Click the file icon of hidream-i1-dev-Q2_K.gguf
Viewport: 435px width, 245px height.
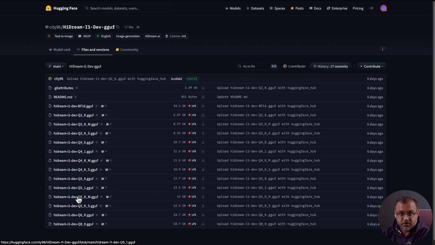pos(50,115)
